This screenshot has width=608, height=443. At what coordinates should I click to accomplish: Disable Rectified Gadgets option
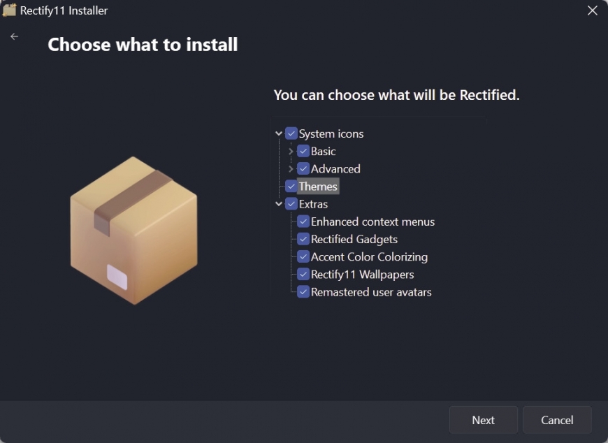[x=303, y=239]
